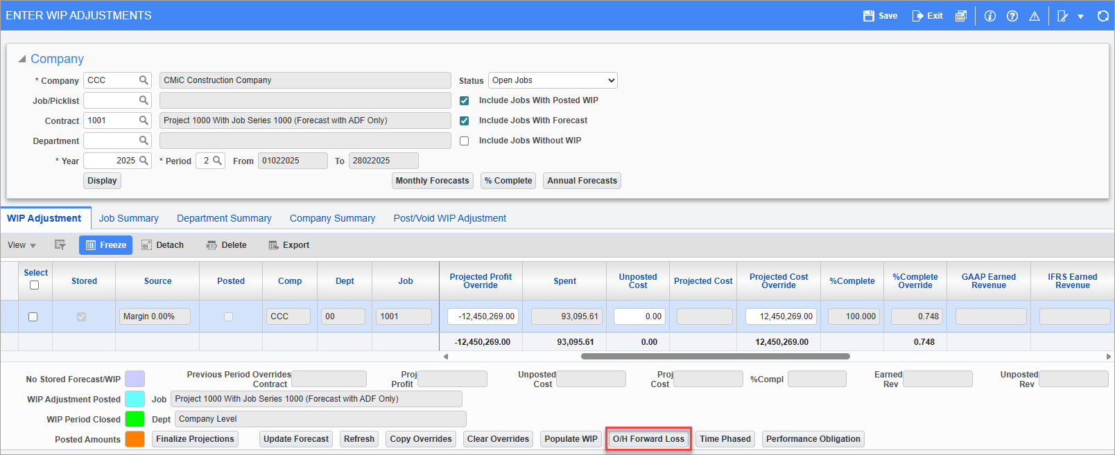Switch to Job Summary tab

pyautogui.click(x=128, y=218)
